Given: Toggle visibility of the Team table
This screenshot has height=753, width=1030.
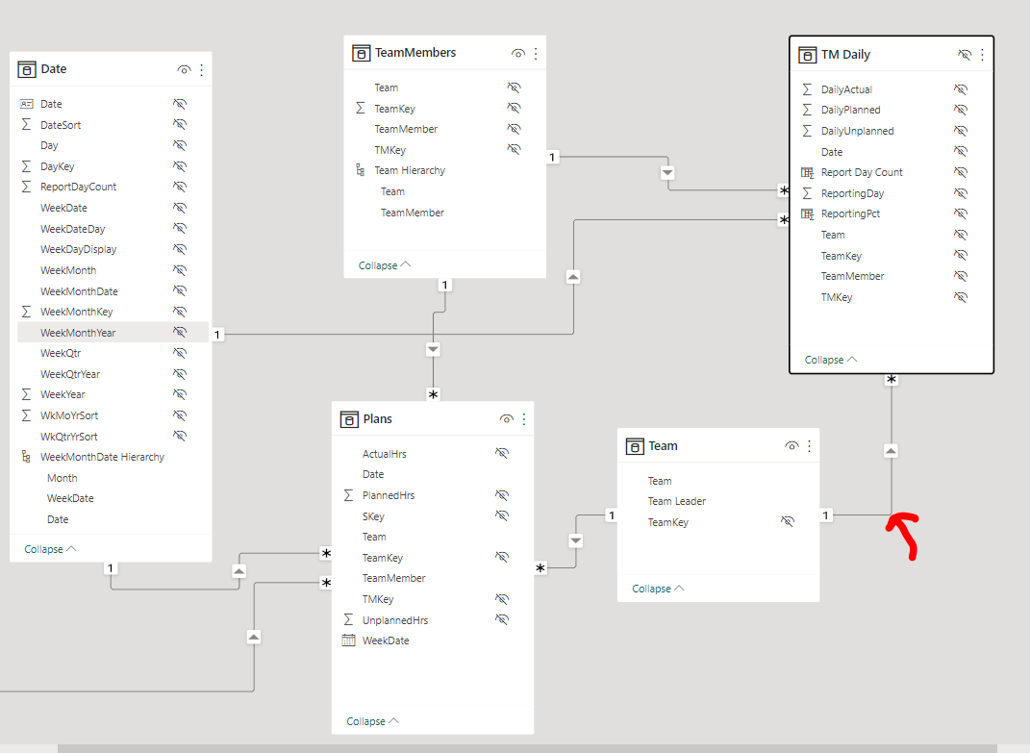Looking at the screenshot, I should pos(791,446).
